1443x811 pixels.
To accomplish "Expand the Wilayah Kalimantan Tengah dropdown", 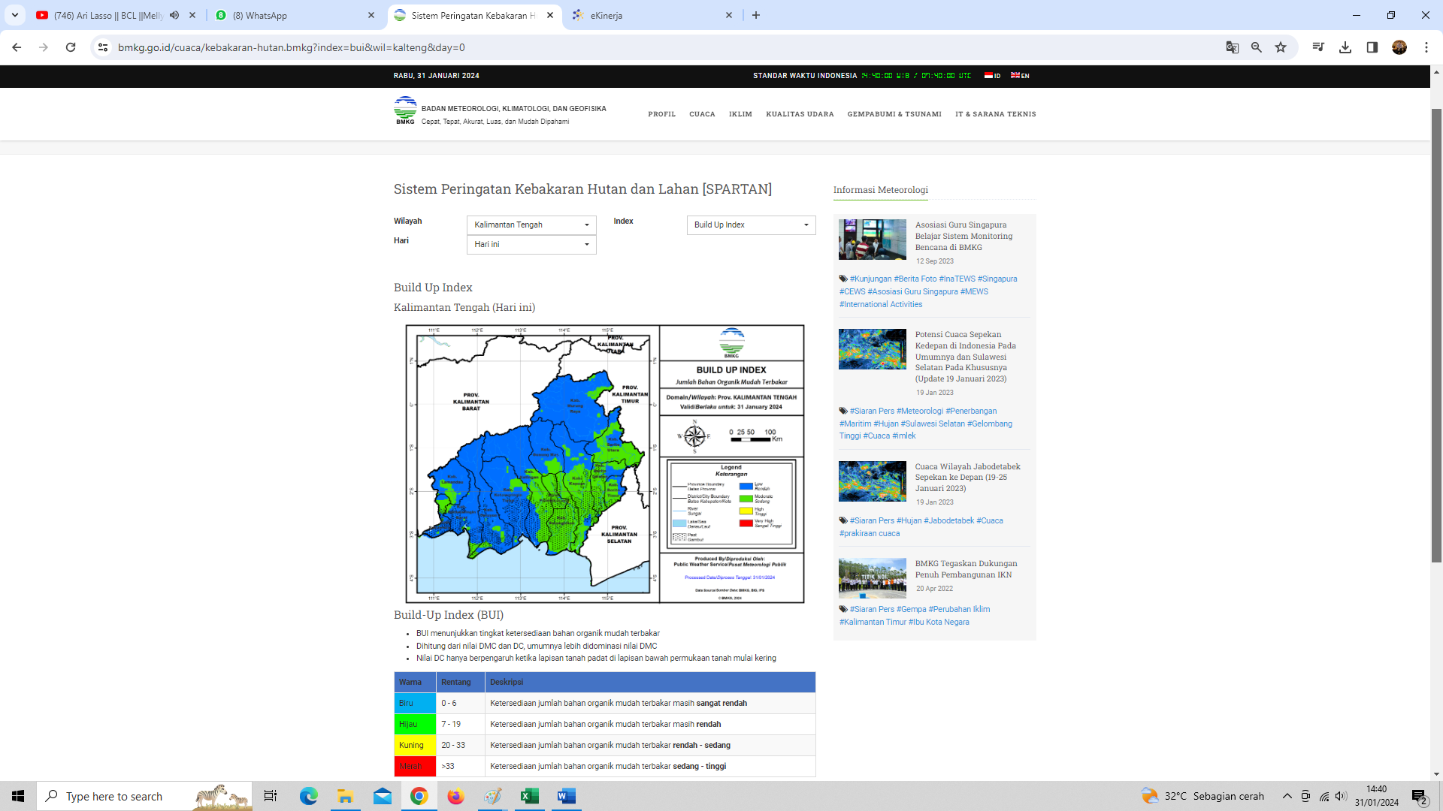I will tap(531, 225).
